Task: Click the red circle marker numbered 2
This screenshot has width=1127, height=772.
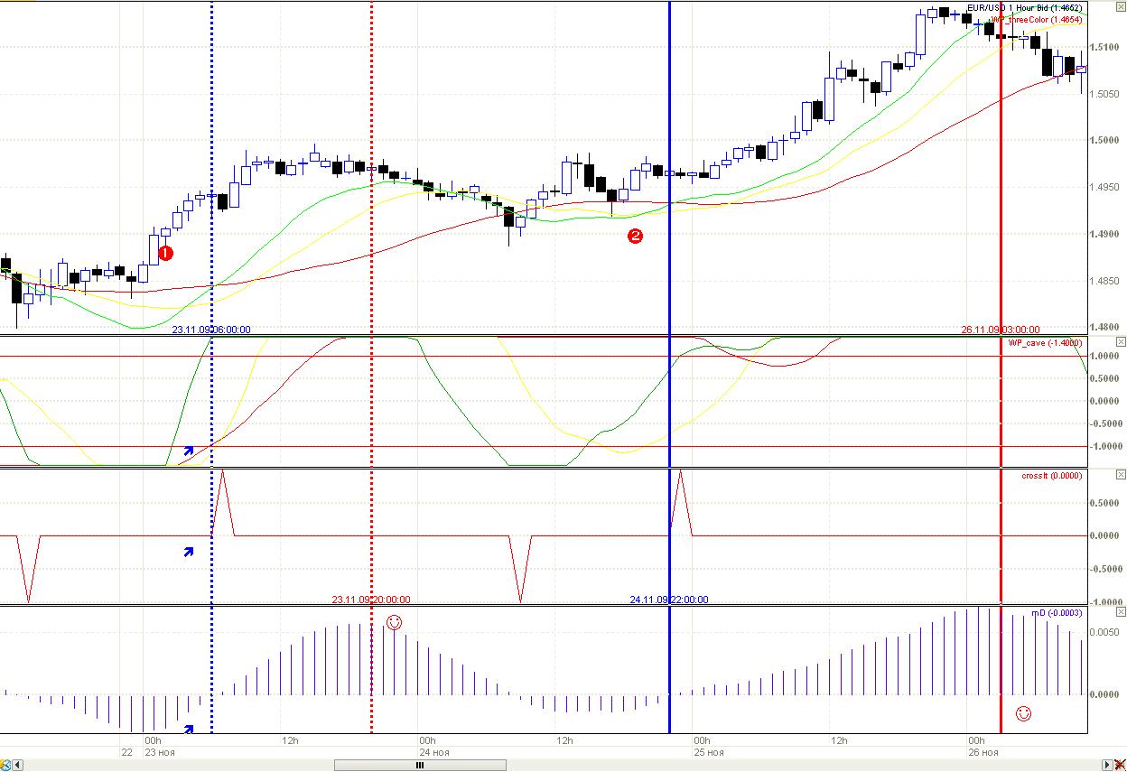Action: click(635, 237)
